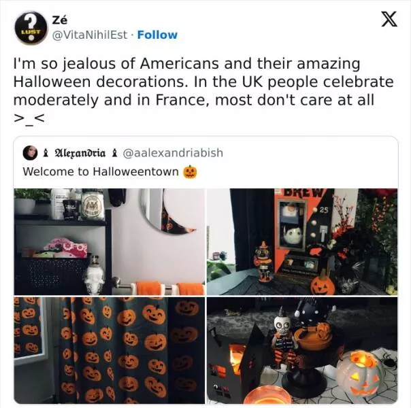View the pumpkin shower curtain photo
Screen dimensions: 411x408
(110, 350)
